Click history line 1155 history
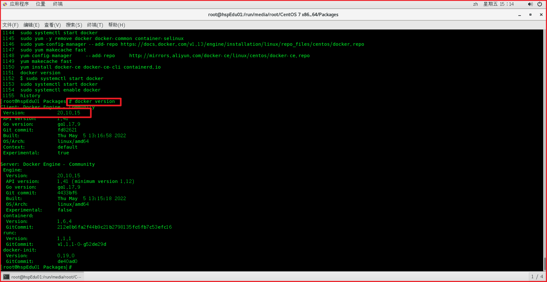Viewport: 547px width, 282px height. [21, 96]
